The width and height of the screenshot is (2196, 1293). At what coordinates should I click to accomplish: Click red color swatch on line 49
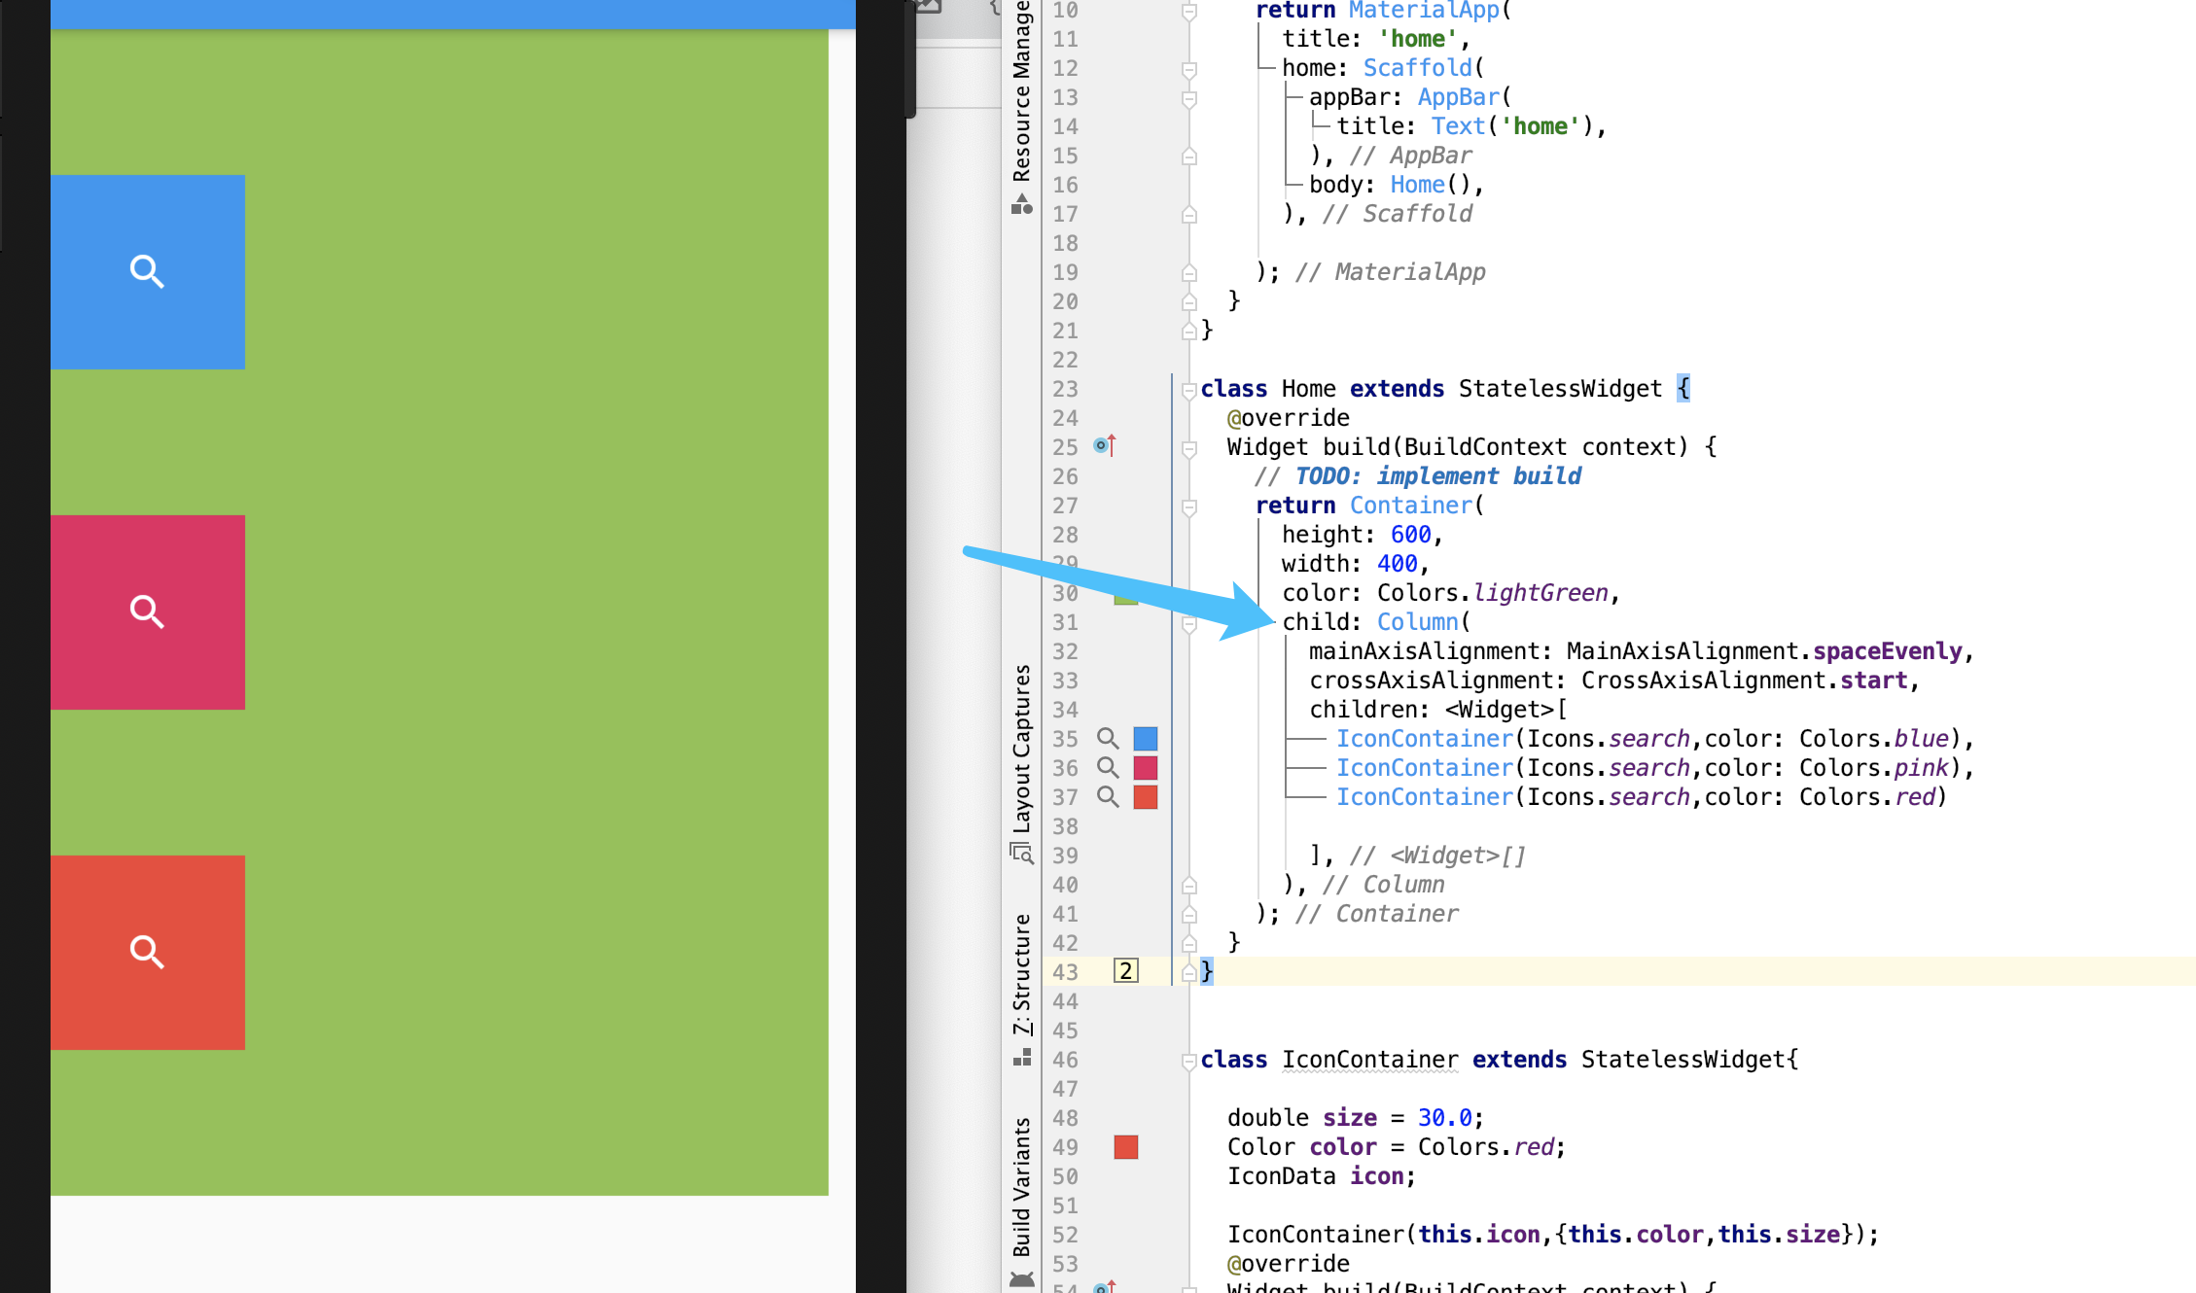click(1126, 1146)
